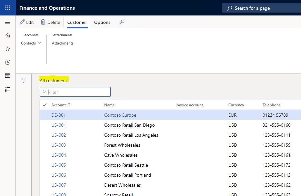The height and width of the screenshot is (196, 301).
Task: Select the Cave Wholesales cell
Action: (x=121, y=155)
